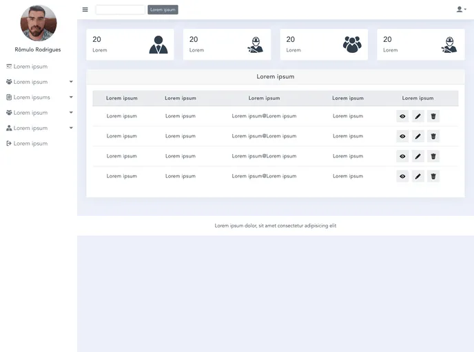The image size is (474, 352).
Task: Edit the third table row with the pencil icon
Action: click(x=418, y=156)
